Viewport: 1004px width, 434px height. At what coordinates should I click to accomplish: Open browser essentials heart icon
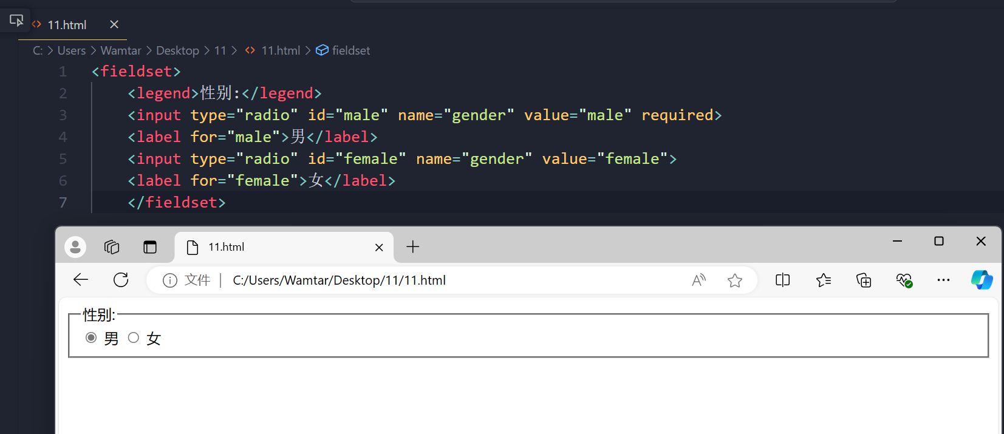pyautogui.click(x=904, y=280)
